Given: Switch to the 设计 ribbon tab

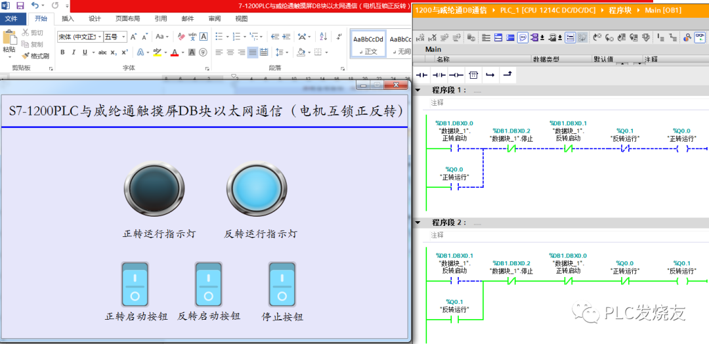Looking at the screenshot, I should 95,18.
